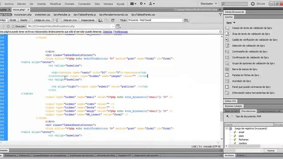
Task: Open the Ayuda menu
Action: tap(120, 4)
